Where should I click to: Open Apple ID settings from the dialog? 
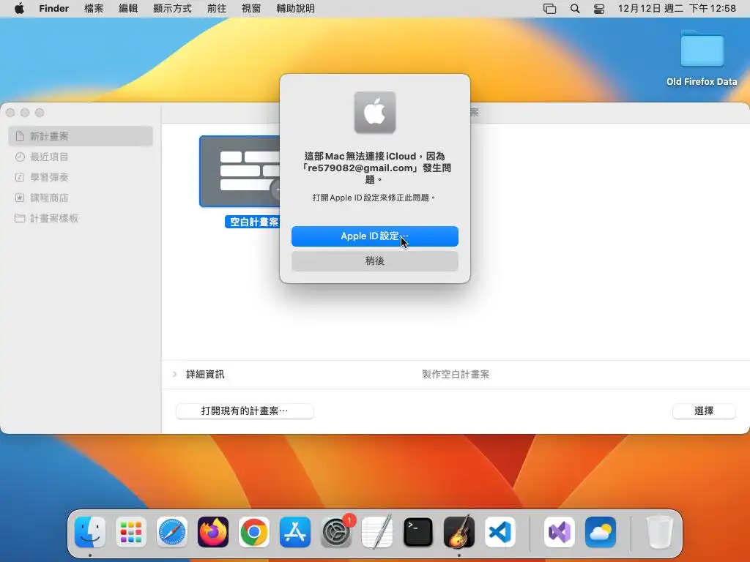click(374, 236)
